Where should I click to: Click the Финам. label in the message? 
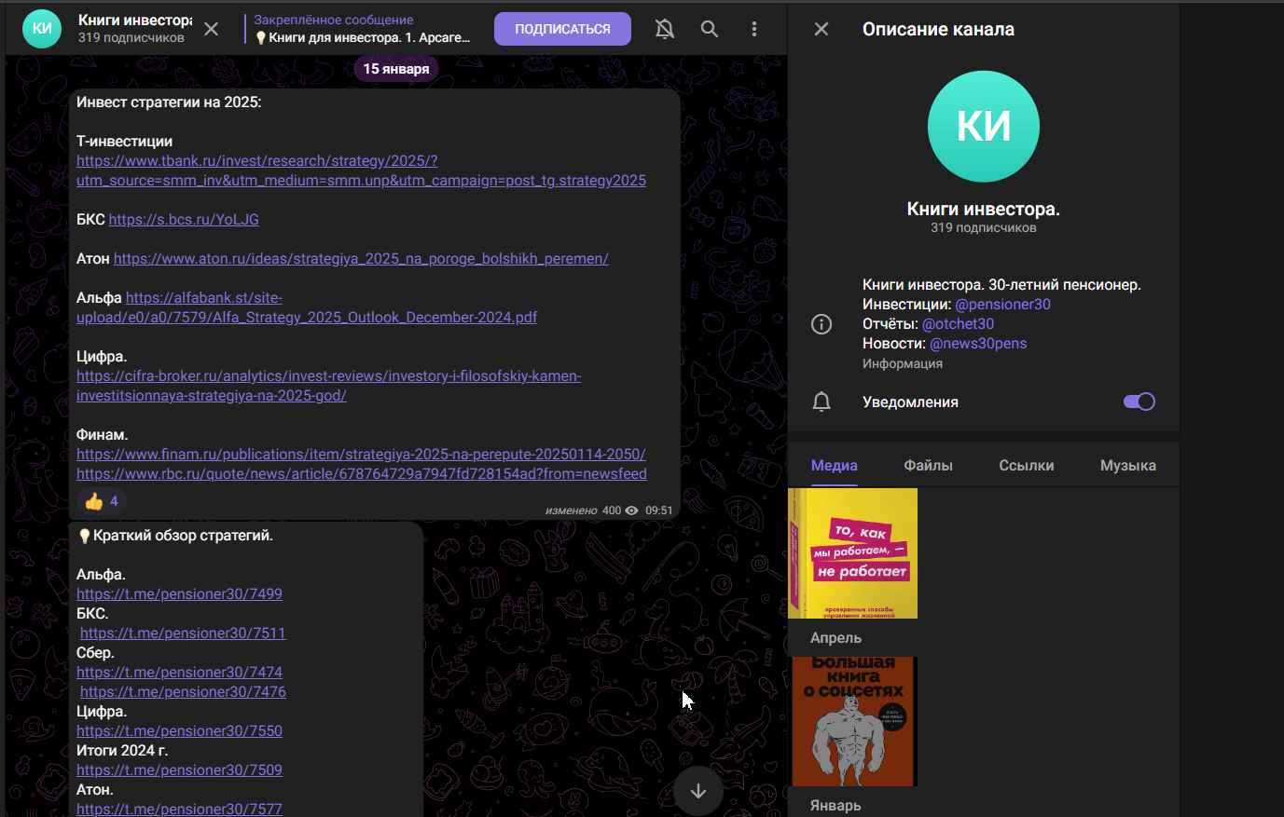click(x=103, y=435)
